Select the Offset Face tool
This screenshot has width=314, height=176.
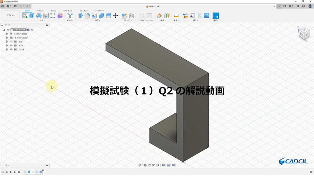(108, 16)
